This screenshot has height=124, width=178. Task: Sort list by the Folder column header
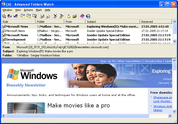click(50, 22)
